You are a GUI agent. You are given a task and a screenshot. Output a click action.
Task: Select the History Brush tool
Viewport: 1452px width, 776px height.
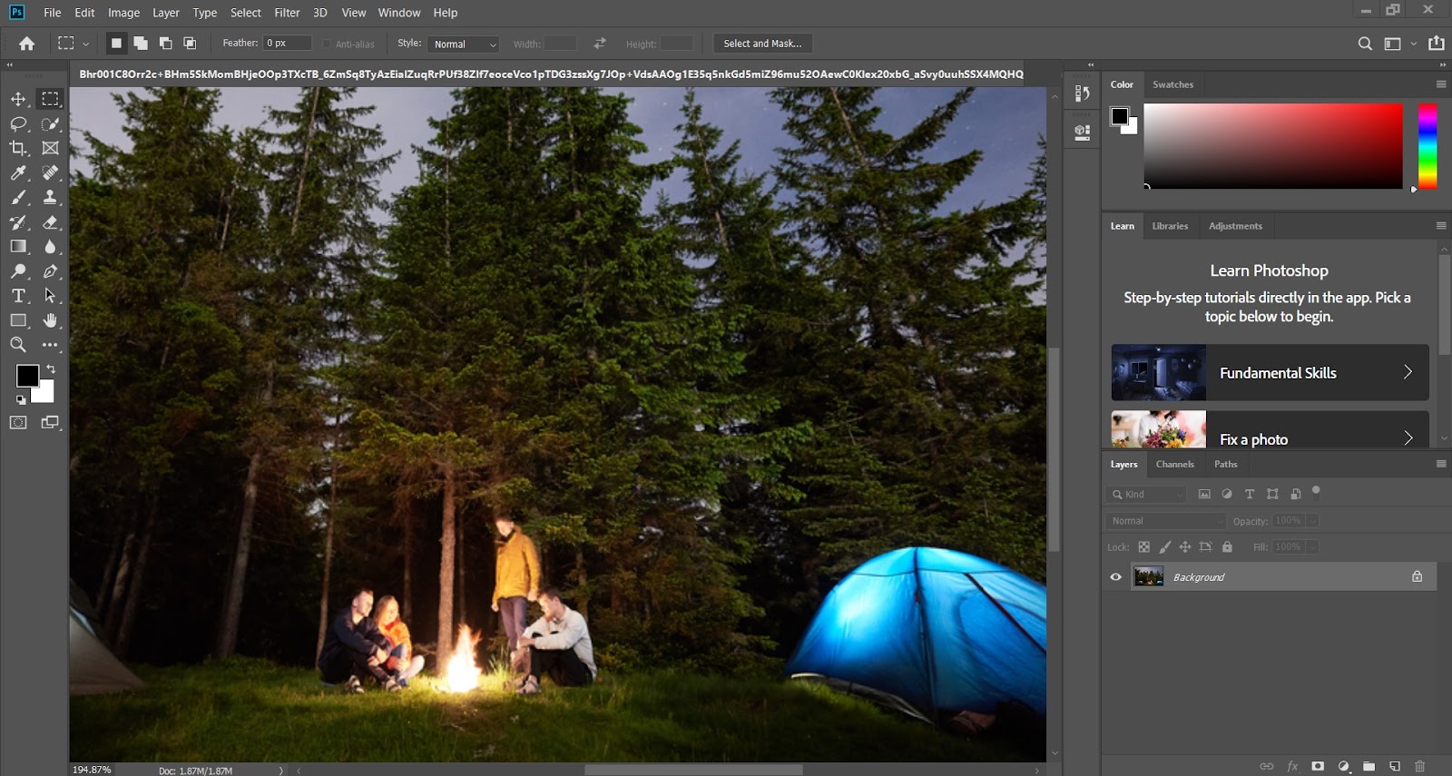click(x=18, y=221)
